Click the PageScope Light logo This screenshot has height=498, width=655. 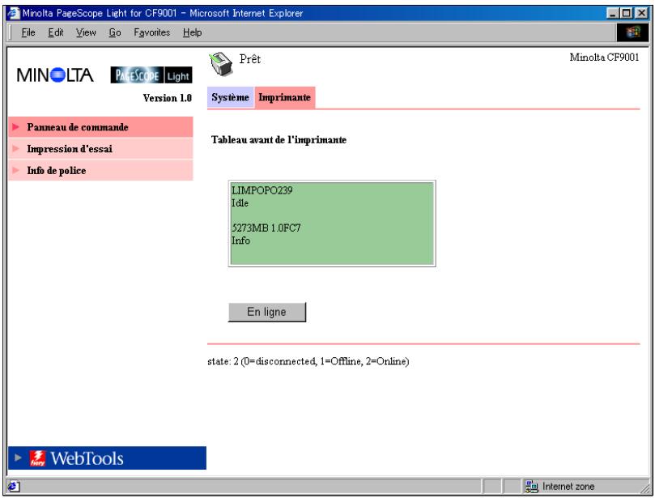point(151,75)
